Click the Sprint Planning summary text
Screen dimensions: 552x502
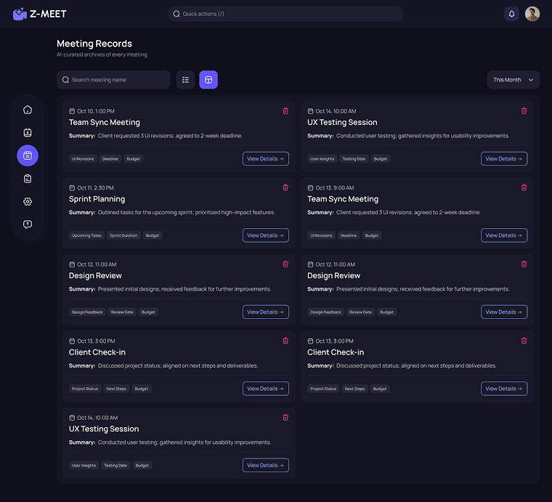(186, 213)
